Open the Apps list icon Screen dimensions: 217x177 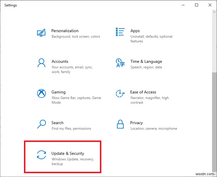tap(120, 32)
